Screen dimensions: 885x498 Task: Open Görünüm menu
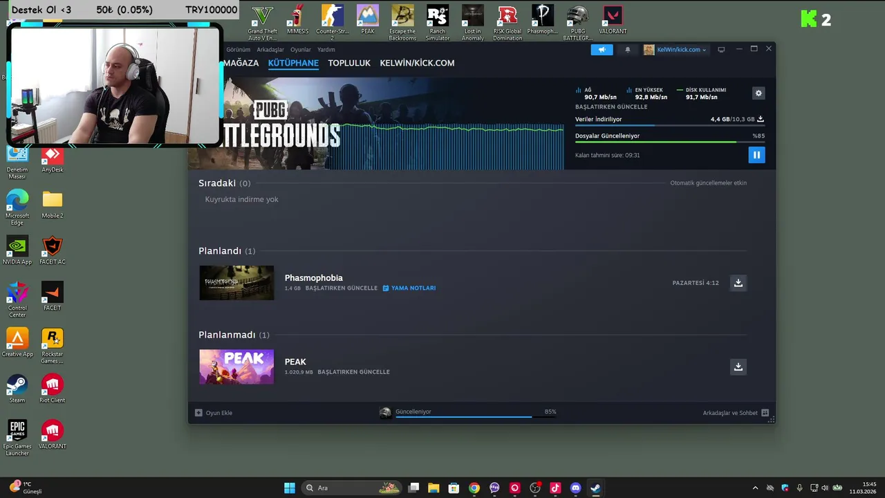click(239, 50)
